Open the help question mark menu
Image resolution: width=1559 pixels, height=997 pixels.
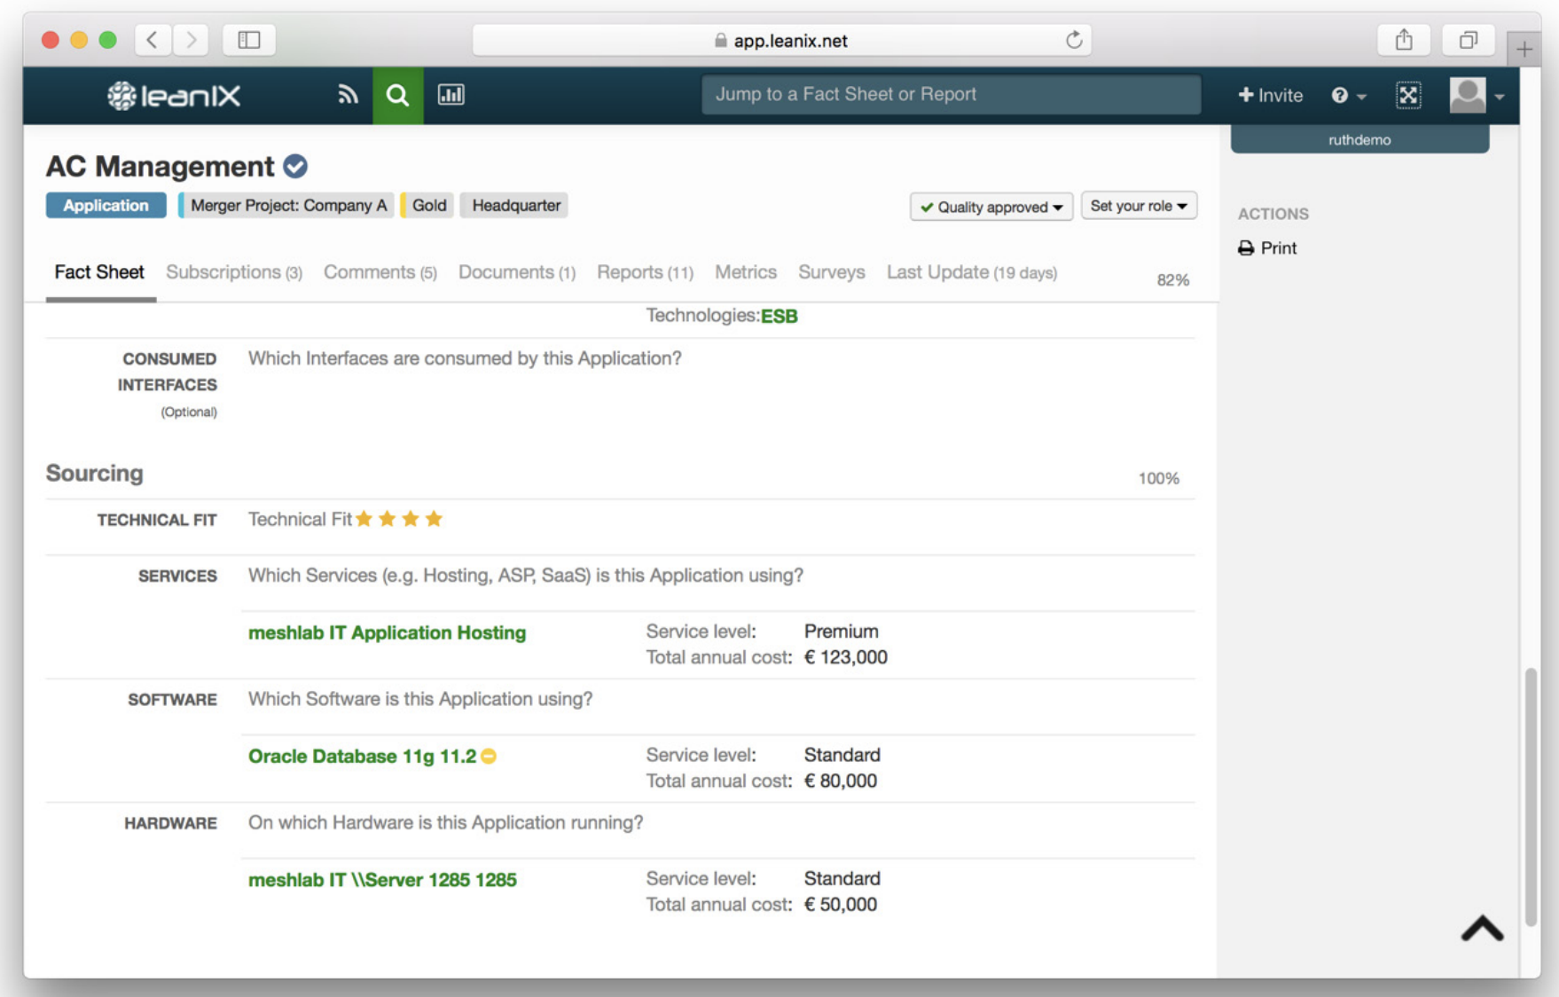pos(1348,95)
